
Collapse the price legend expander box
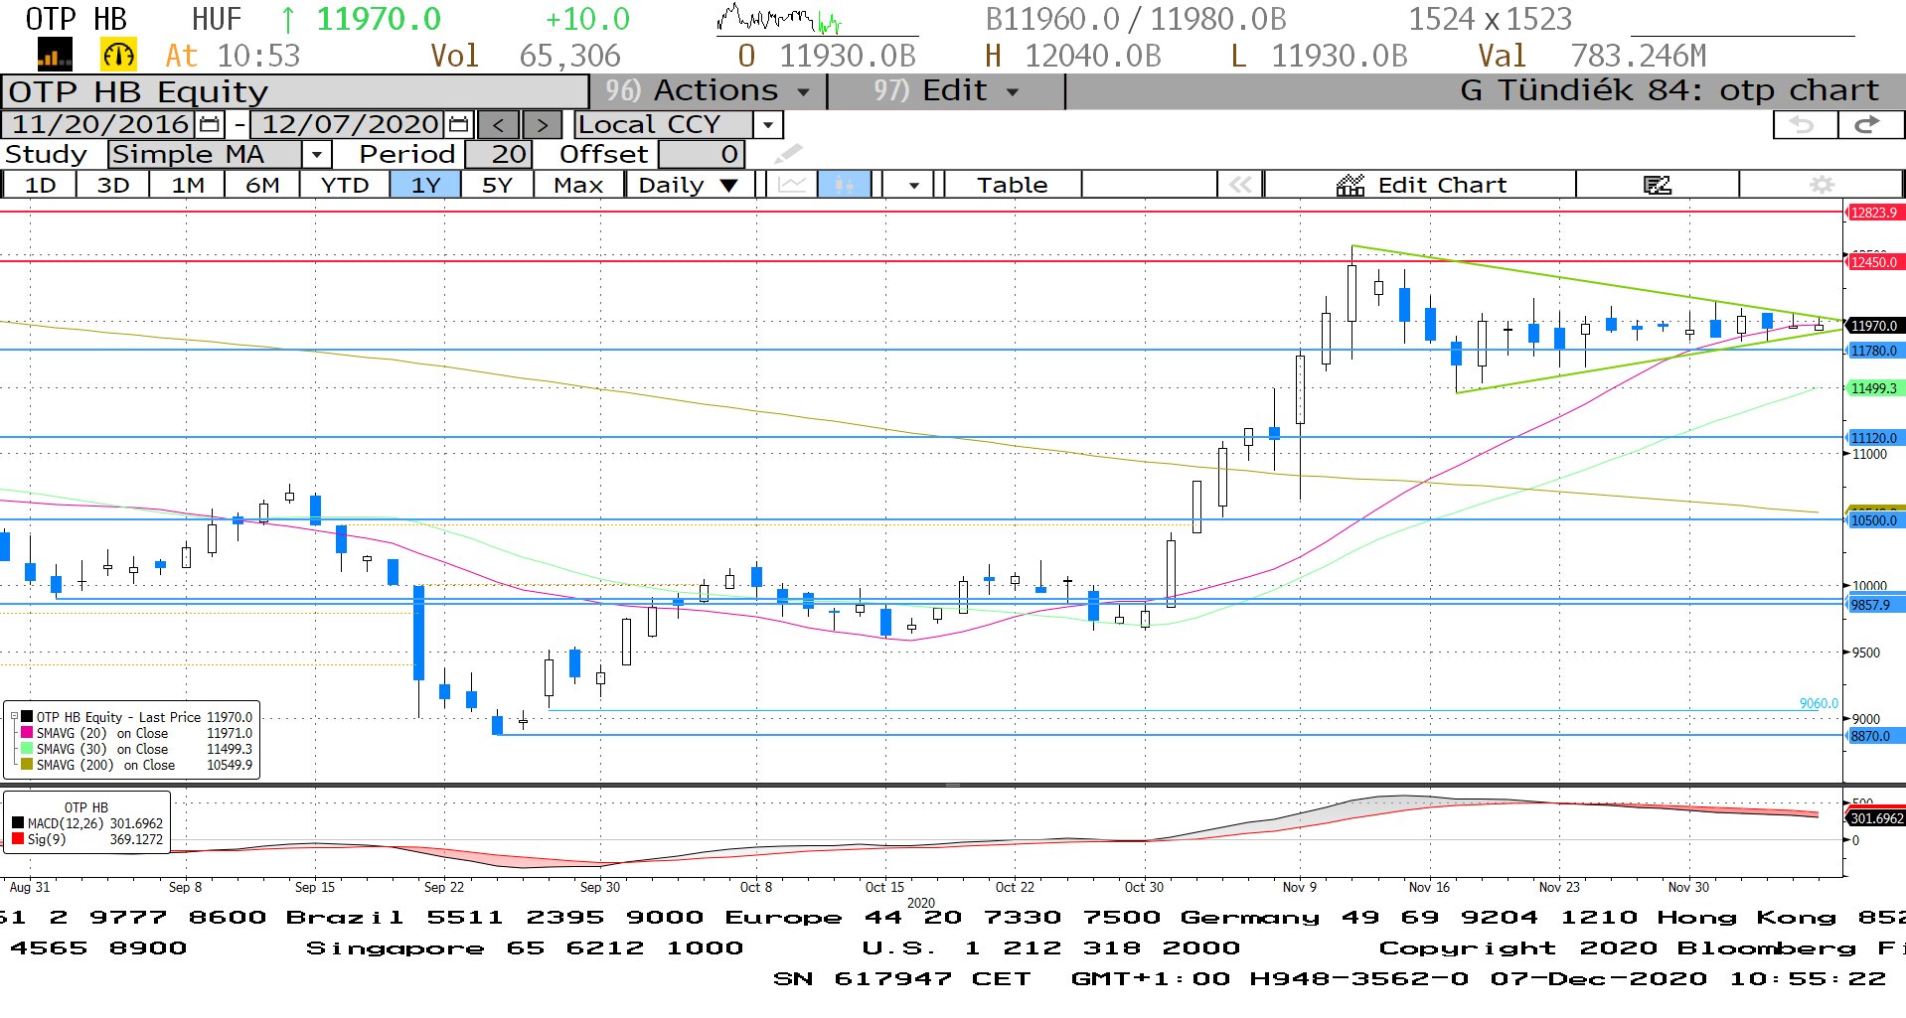[x=14, y=716]
